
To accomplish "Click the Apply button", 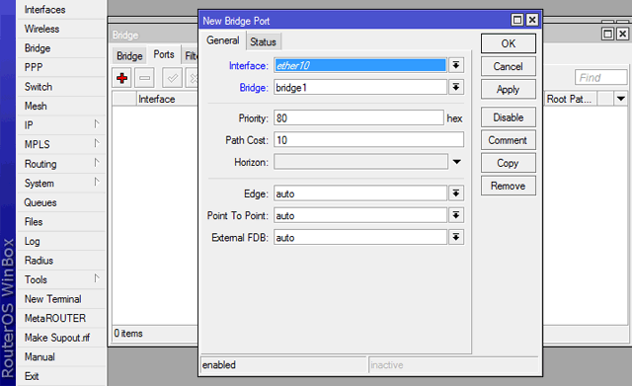I will tap(509, 89).
